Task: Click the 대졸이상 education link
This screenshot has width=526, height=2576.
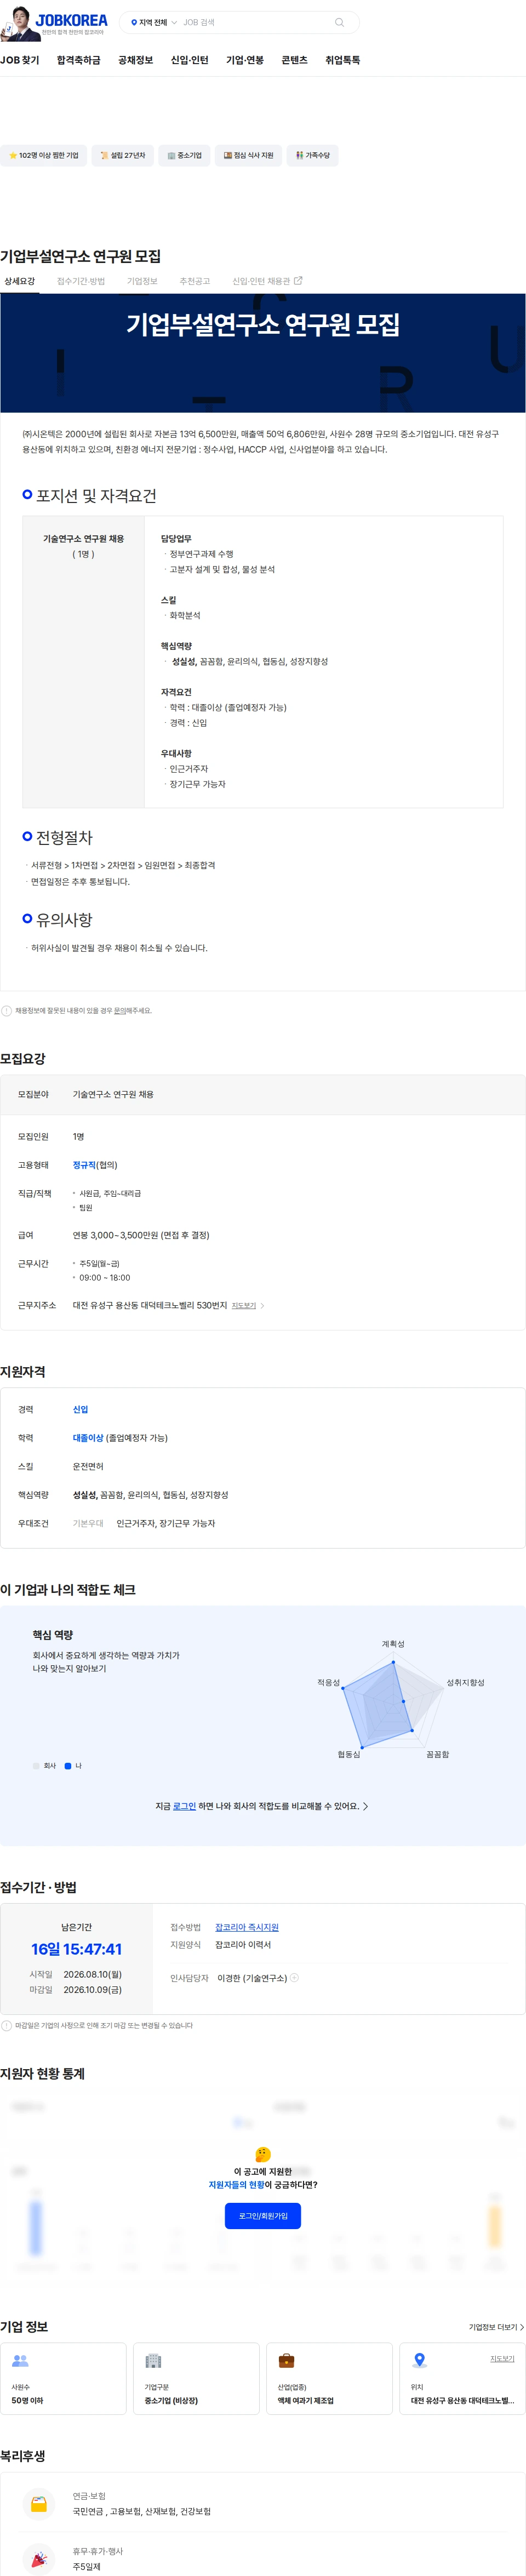Action: (x=88, y=1437)
